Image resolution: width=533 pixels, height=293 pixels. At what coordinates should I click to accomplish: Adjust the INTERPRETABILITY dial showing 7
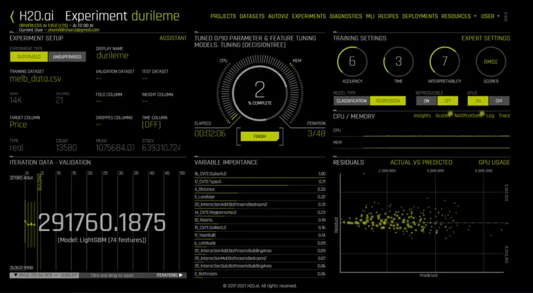pos(444,61)
